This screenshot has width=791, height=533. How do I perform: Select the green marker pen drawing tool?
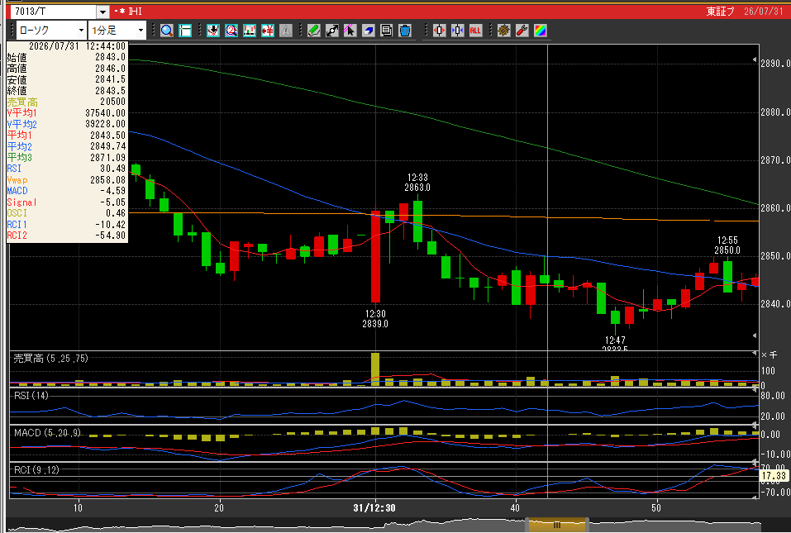[314, 31]
